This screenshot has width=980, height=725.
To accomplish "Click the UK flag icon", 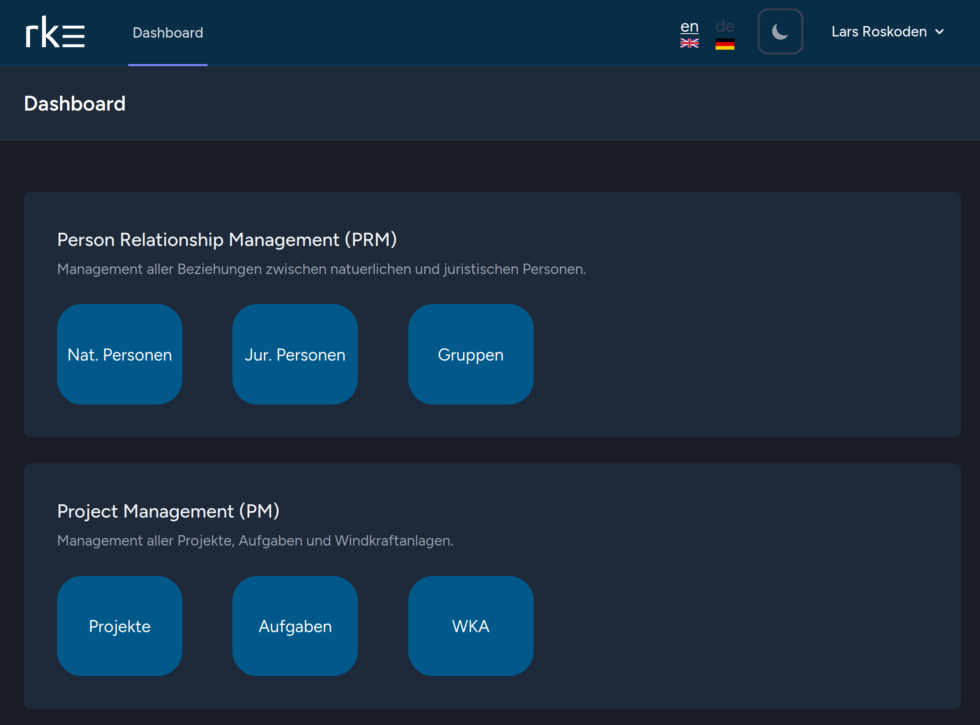I will [689, 43].
